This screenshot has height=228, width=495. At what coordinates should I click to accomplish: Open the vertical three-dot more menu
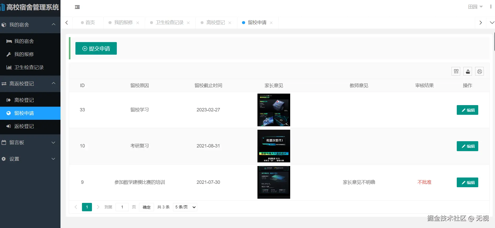pyautogui.click(x=491, y=7)
